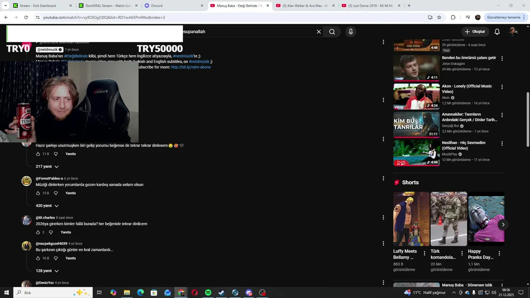Play 'Akon - Lonely' video thumbnail

pos(416,96)
